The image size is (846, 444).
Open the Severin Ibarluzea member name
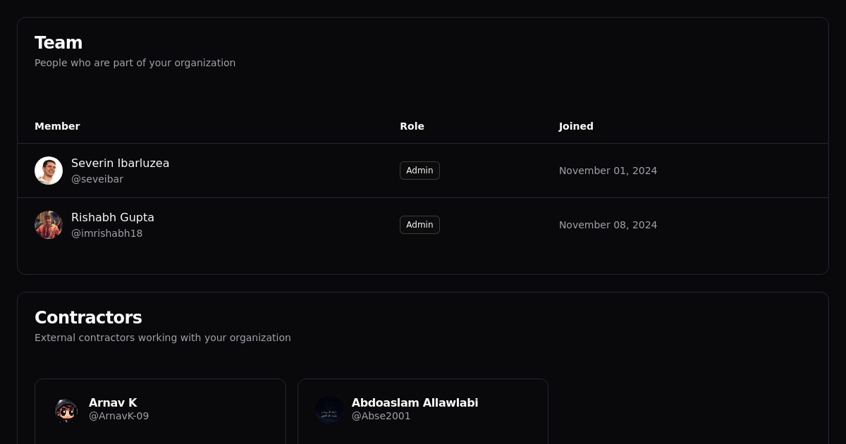tap(120, 163)
